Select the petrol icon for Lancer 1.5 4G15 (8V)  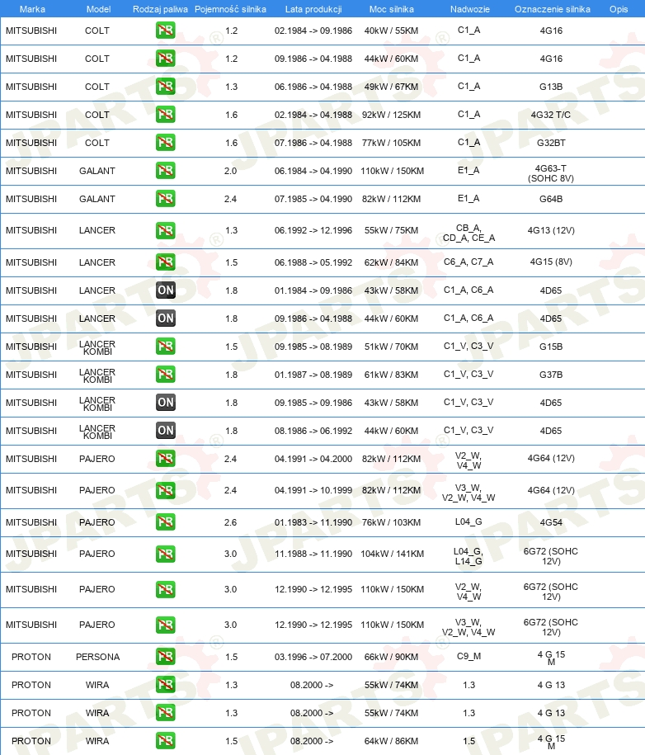165,262
